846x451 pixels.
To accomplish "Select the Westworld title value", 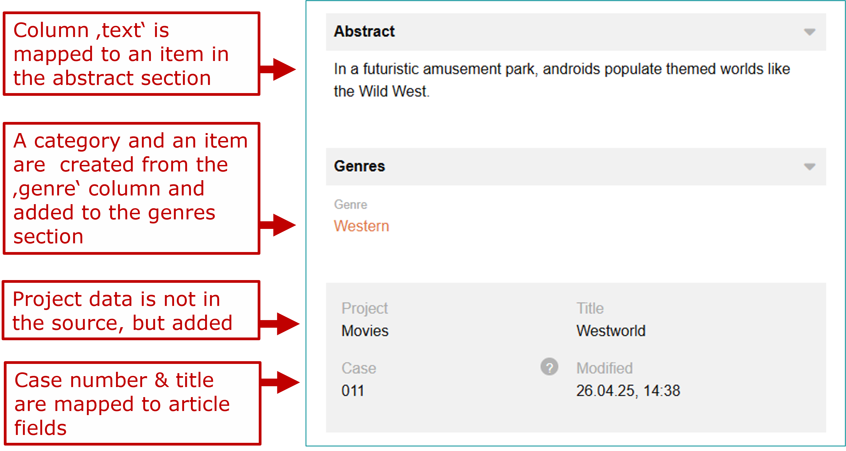I will (611, 330).
